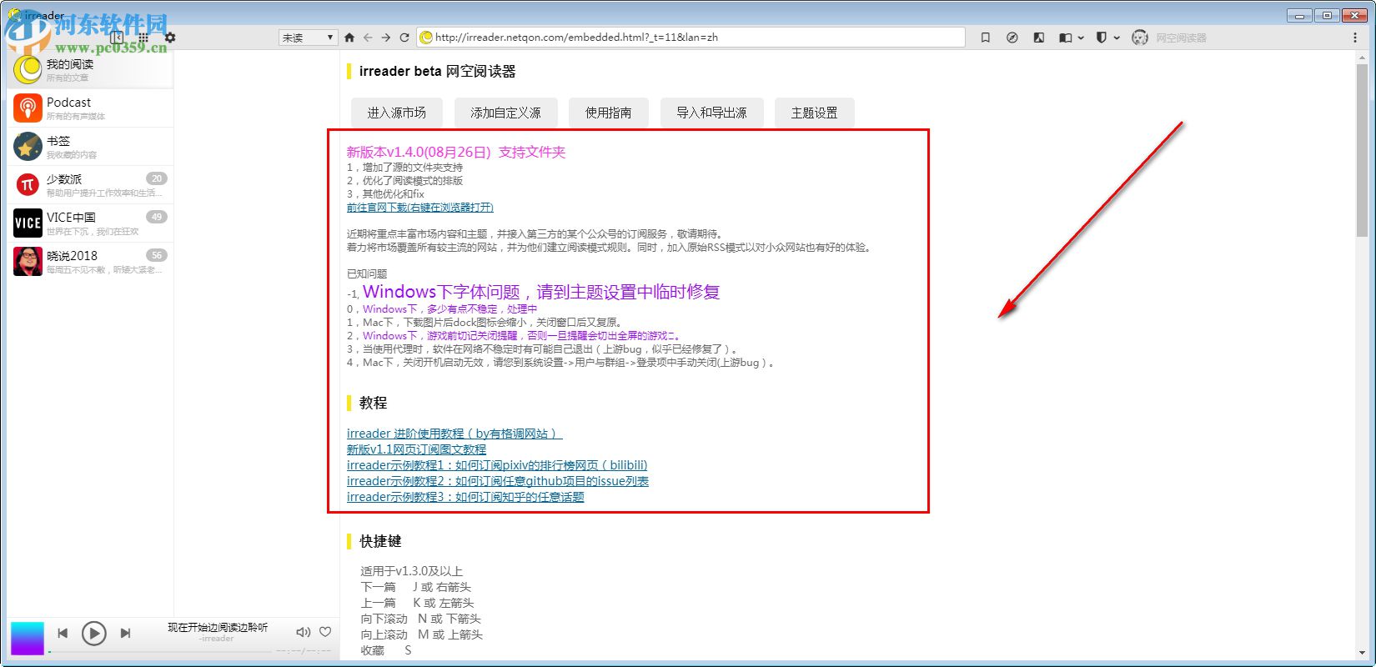Click the unread count 49 badge
Image resolution: width=1376 pixels, height=667 pixels.
(157, 217)
